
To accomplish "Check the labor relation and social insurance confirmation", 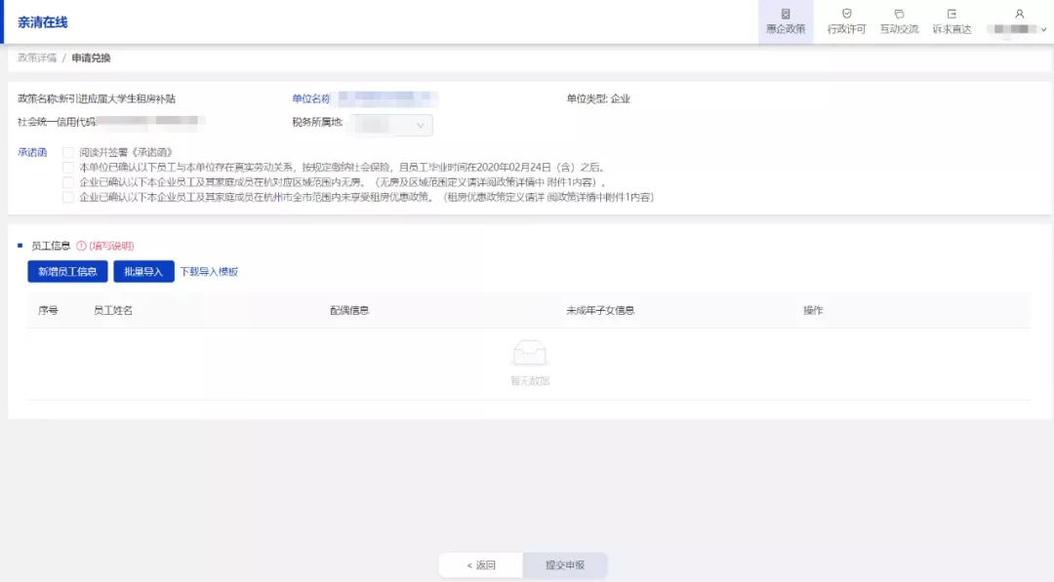I will click(66, 166).
